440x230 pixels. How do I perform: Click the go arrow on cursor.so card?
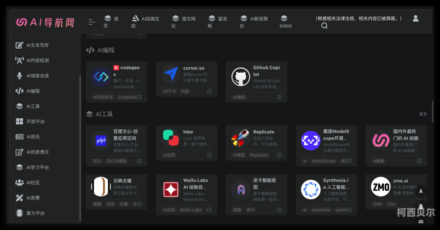click(x=209, y=91)
